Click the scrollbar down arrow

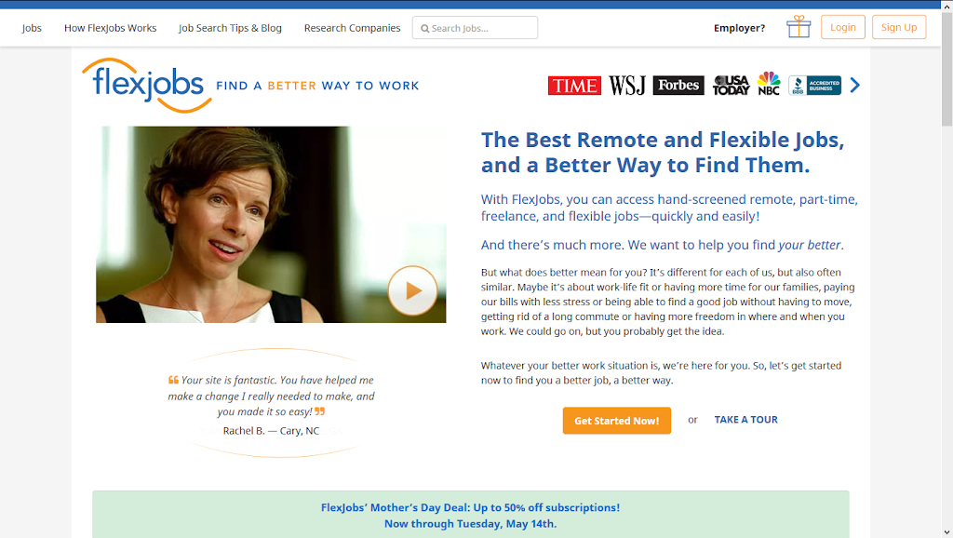[946, 532]
